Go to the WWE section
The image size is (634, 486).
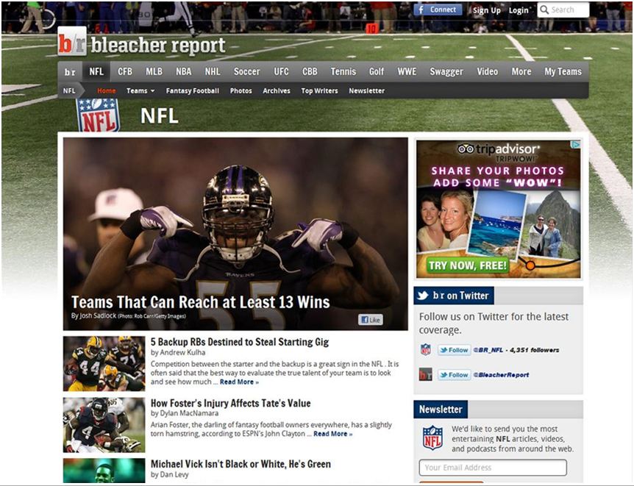(x=407, y=71)
